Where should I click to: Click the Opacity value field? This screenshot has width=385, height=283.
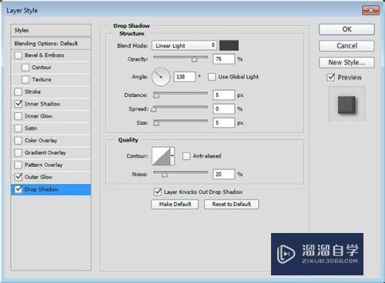pos(224,59)
